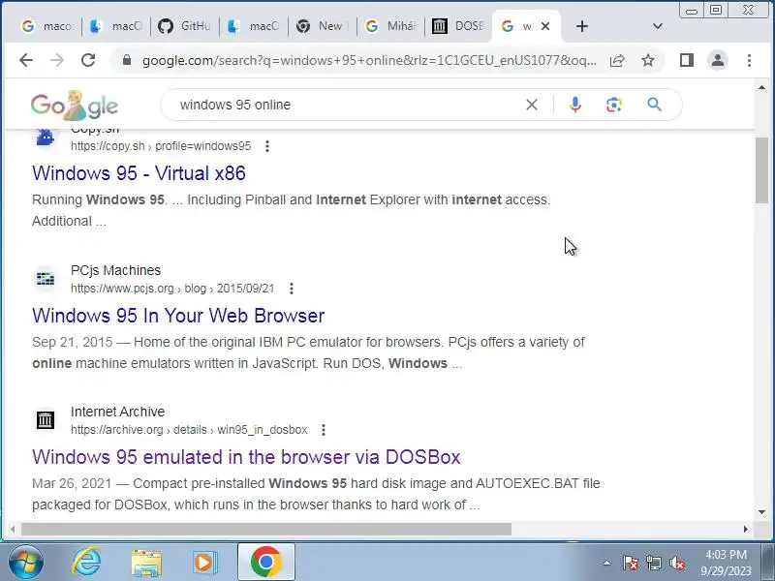Click the horizontal scrollbar thumb
Viewport: 775px width, 581px height.
tap(265, 529)
